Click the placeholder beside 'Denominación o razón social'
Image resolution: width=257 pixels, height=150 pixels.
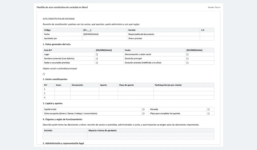click(187, 54)
